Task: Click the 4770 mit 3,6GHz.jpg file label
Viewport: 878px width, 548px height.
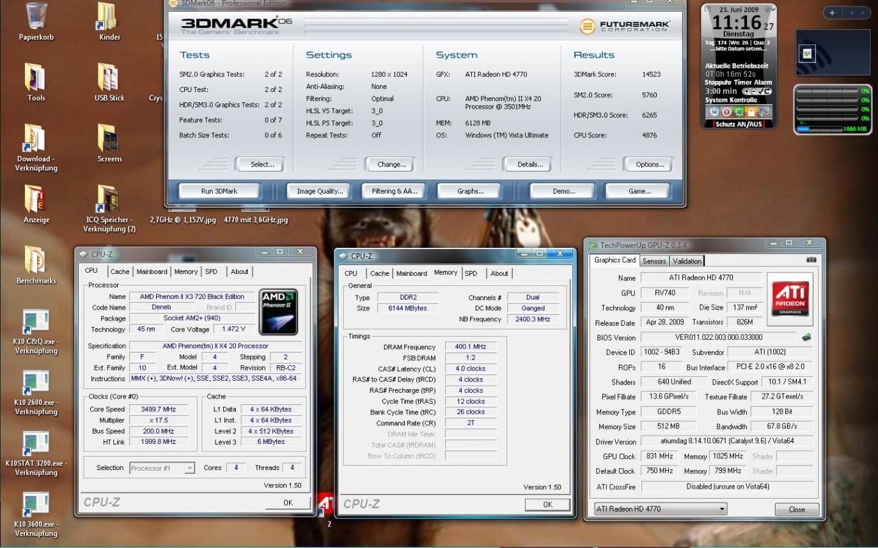Action: click(x=256, y=220)
